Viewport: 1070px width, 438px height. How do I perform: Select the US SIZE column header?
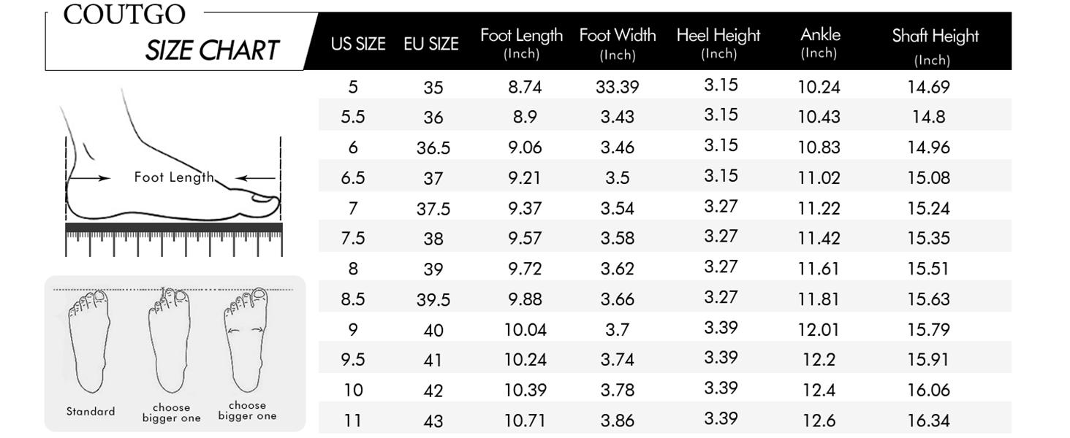[357, 44]
